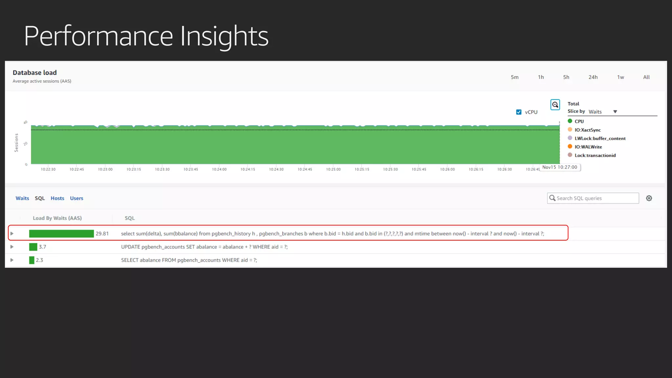The height and width of the screenshot is (378, 672).
Task: Click the 29.81 load bar
Action: click(61, 234)
